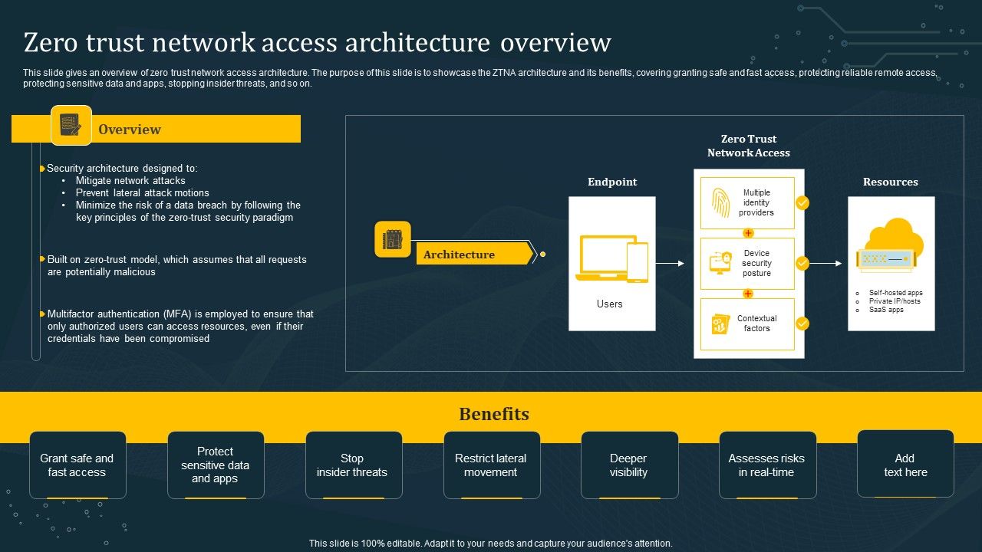Screen dimensions: 982x552
Task: Click the Add text here placeholder card
Action: (905, 464)
